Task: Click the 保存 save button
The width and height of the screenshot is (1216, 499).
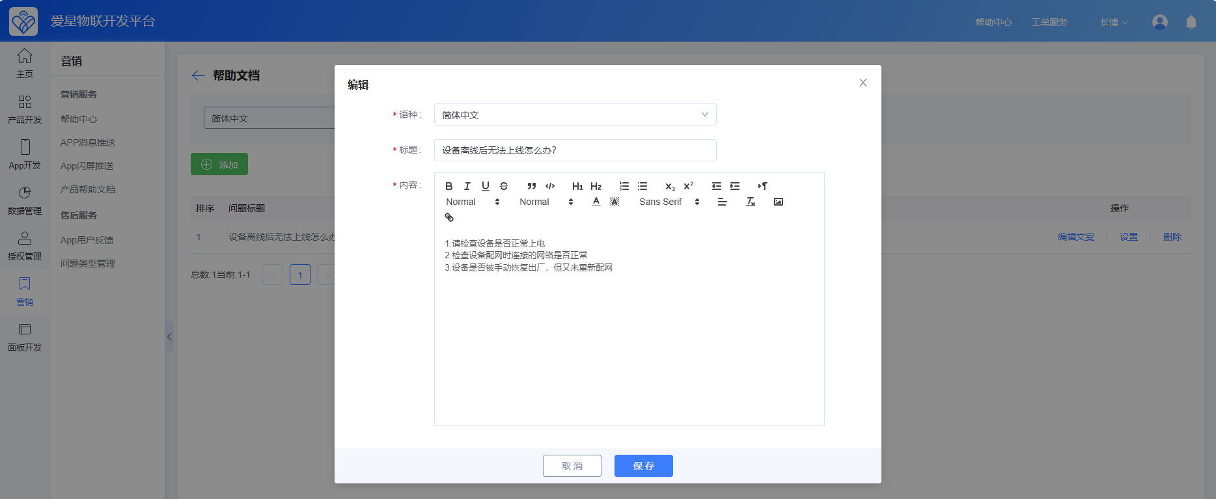Action: pos(644,466)
